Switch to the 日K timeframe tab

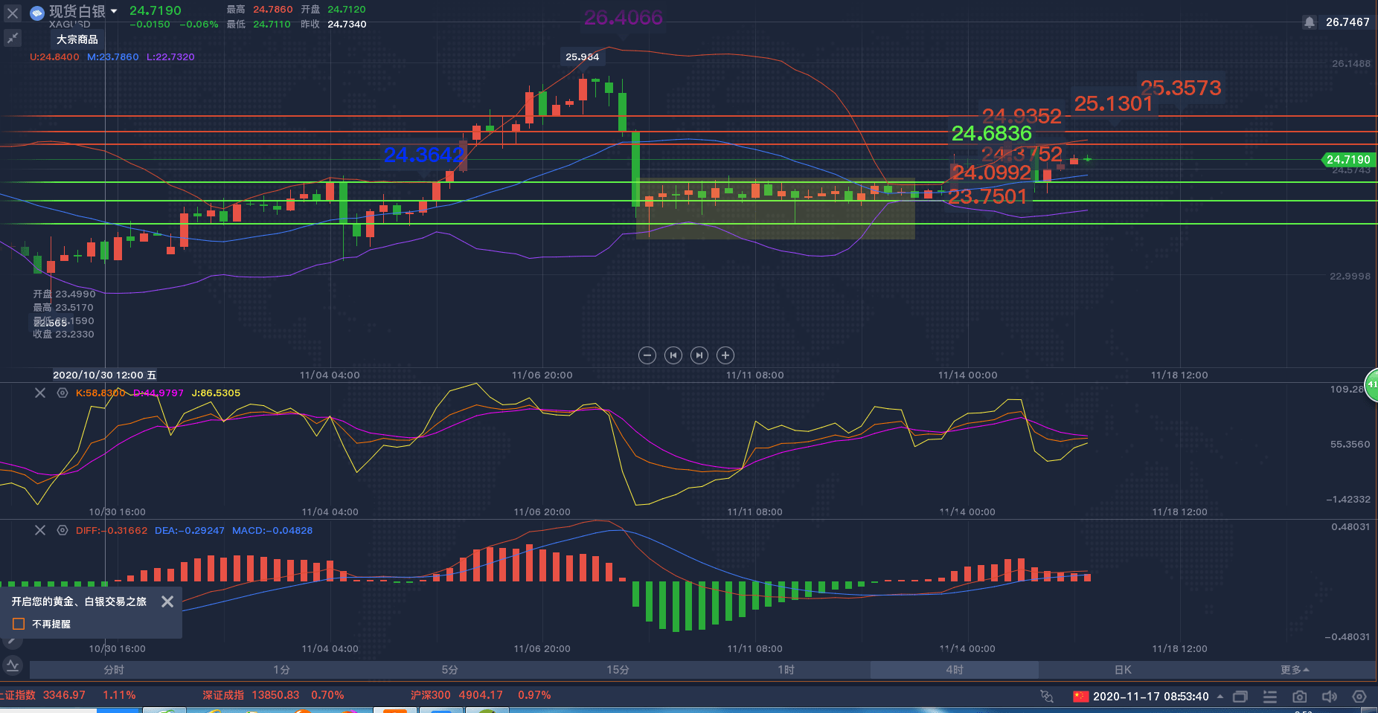(1123, 670)
